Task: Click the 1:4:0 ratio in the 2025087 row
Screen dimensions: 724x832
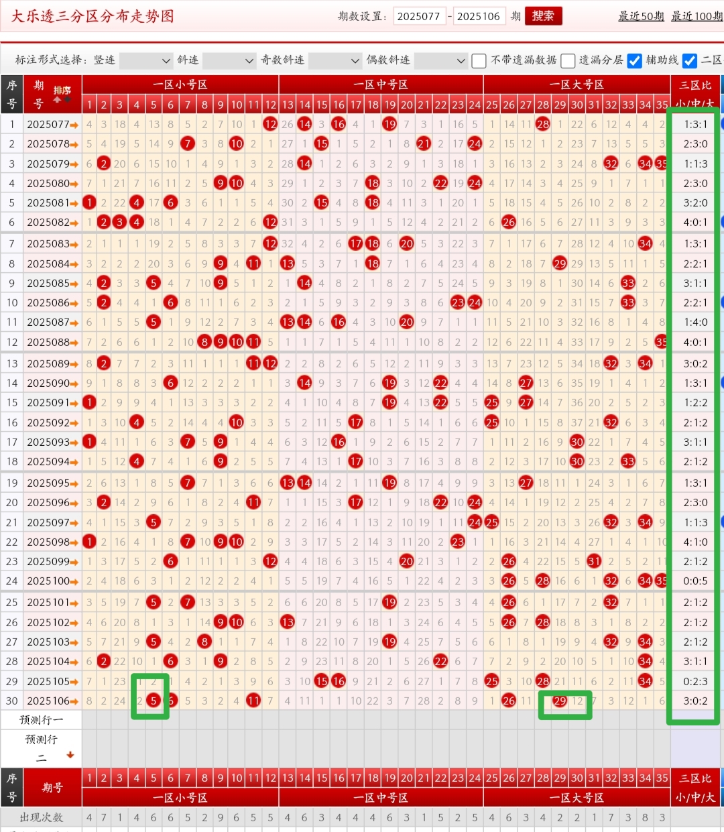Action: point(696,322)
